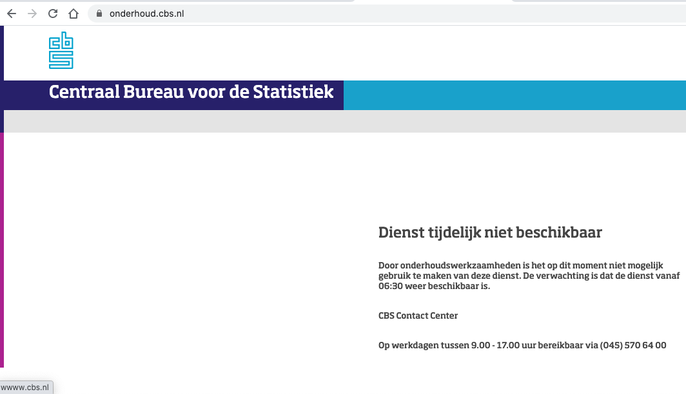Click the '06:30 weer beschikbaar is' line

pyautogui.click(x=434, y=286)
